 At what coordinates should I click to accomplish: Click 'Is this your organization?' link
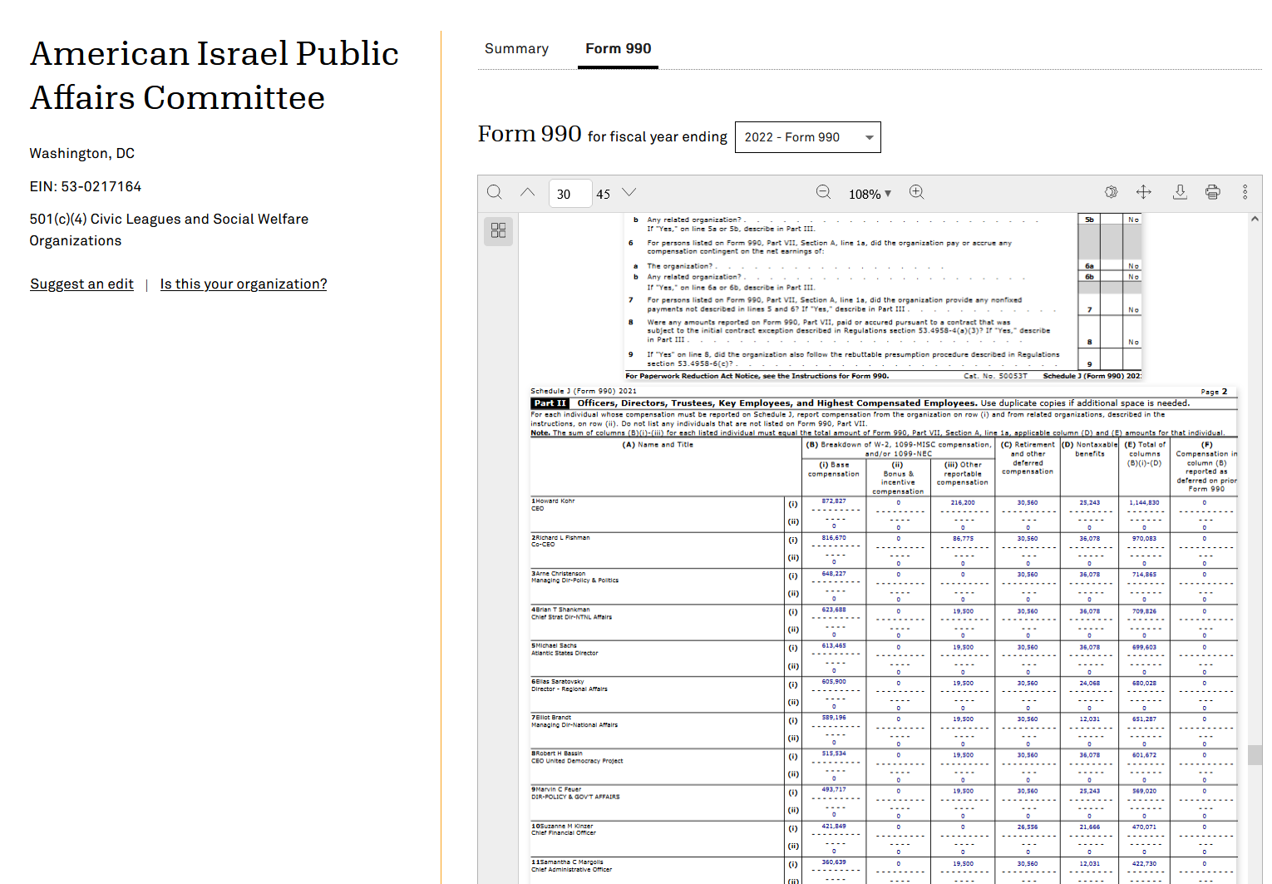coord(244,284)
